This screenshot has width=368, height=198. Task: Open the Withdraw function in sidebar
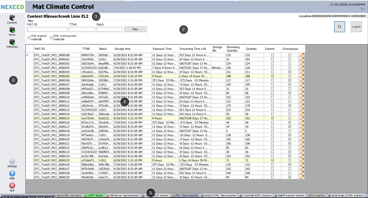coord(12,44)
